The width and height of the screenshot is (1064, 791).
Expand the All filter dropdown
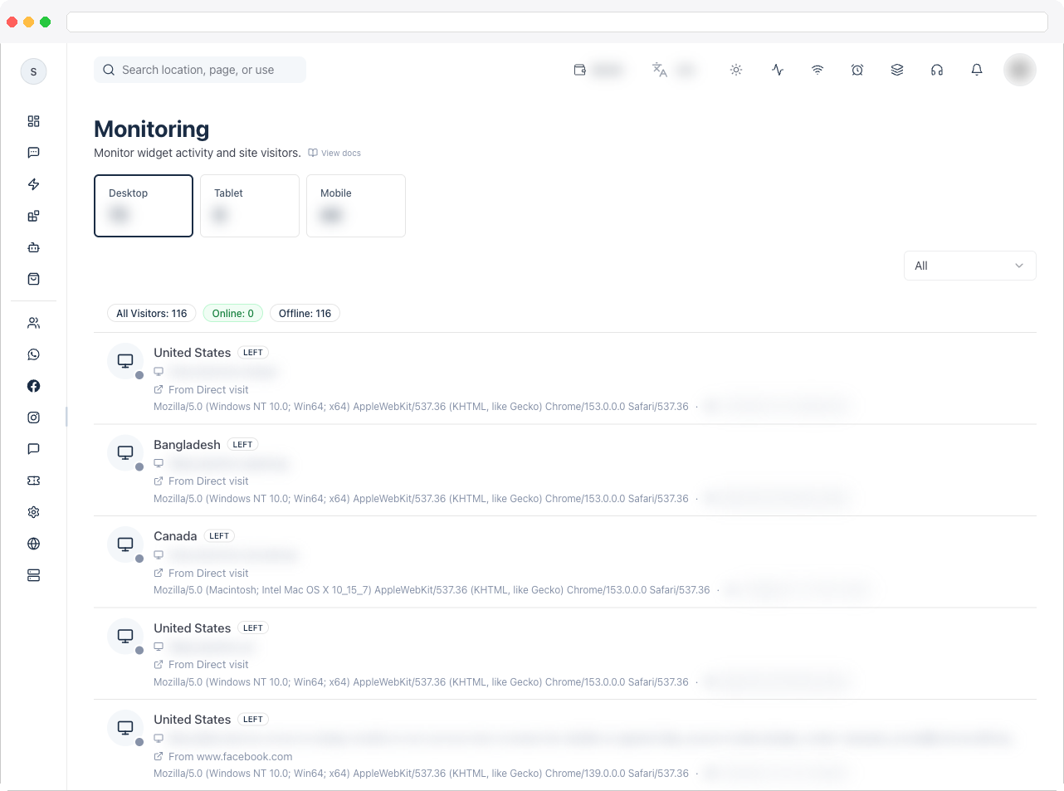coord(970,266)
